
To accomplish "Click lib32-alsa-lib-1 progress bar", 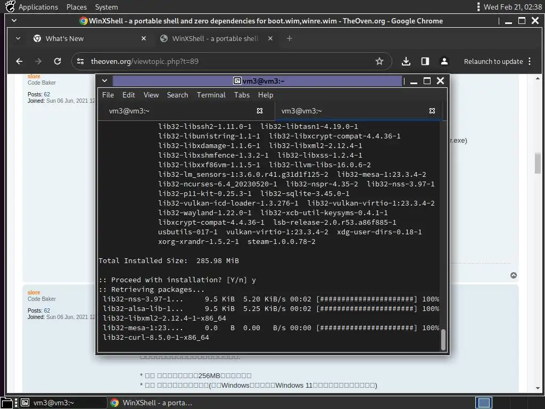I will coord(366,309).
